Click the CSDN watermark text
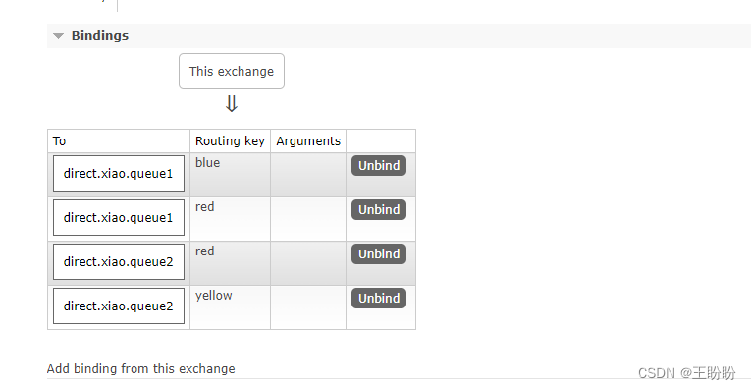 (686, 373)
